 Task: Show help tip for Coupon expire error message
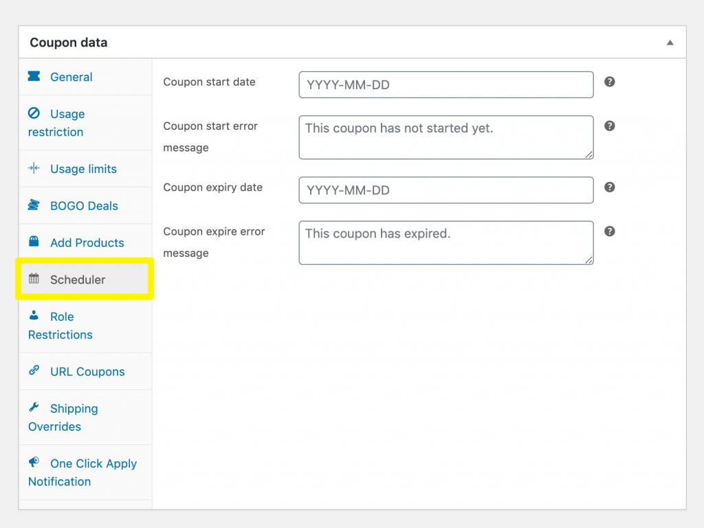click(609, 231)
